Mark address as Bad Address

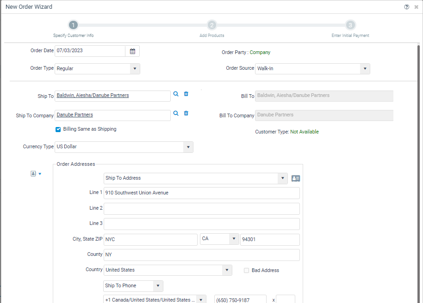pos(246,270)
